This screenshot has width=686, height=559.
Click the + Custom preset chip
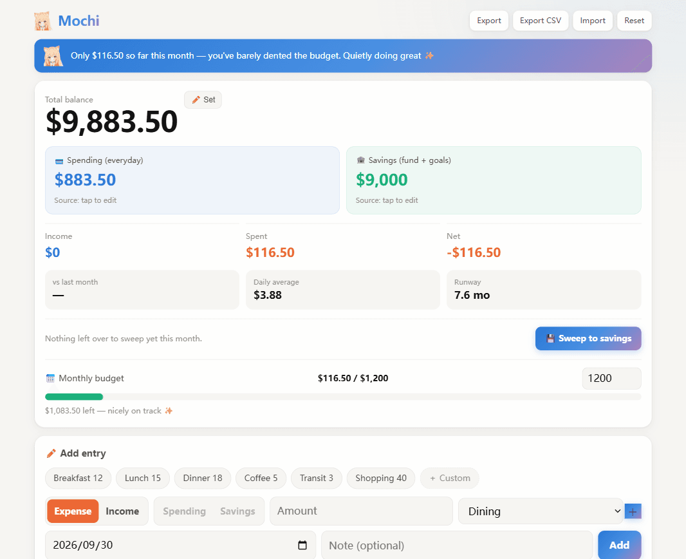(450, 478)
